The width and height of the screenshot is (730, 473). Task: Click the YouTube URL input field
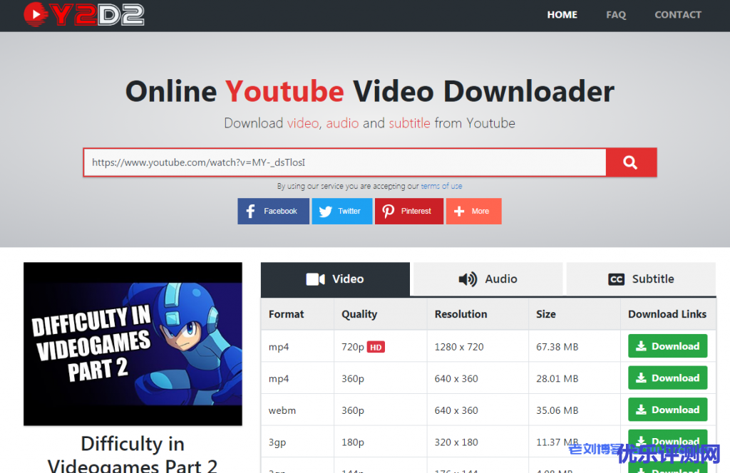click(x=344, y=162)
